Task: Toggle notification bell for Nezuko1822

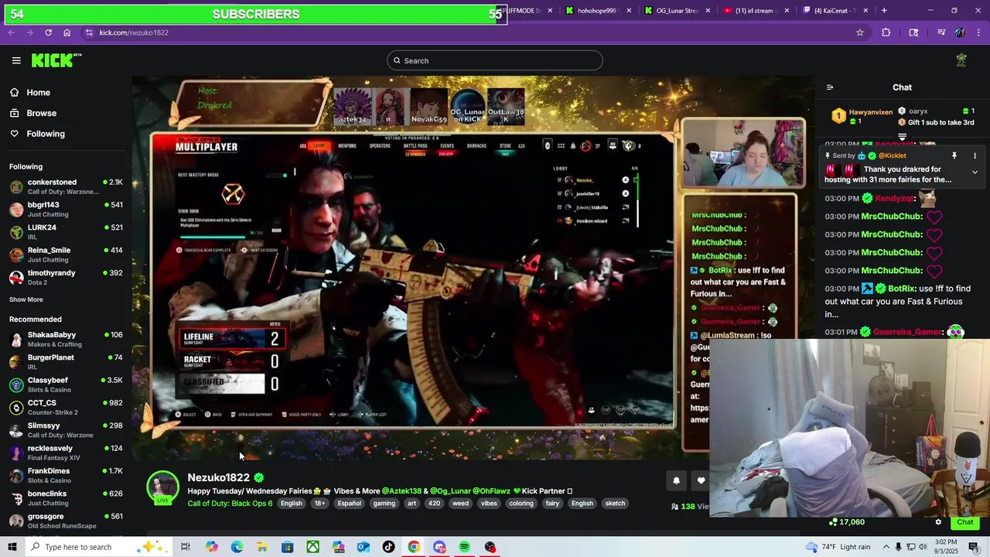Action: point(676,480)
